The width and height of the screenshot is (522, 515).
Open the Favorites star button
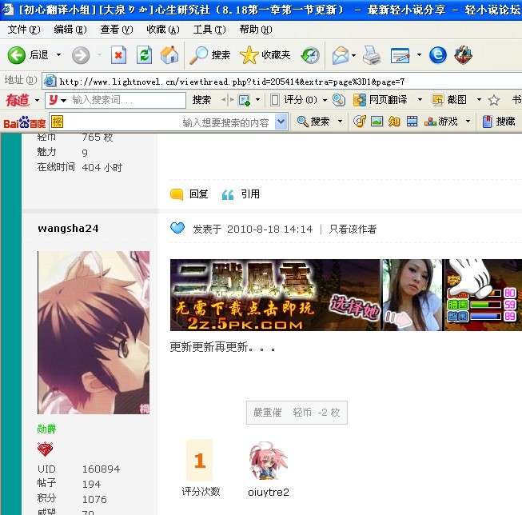pyautogui.click(x=265, y=55)
